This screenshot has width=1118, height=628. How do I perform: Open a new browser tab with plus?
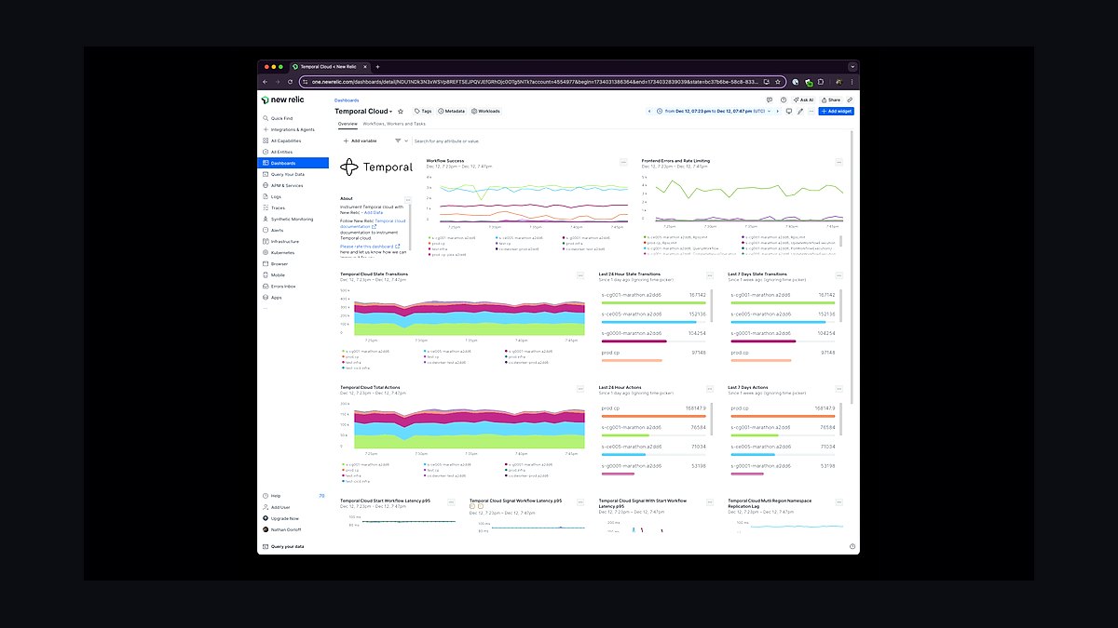click(x=377, y=67)
